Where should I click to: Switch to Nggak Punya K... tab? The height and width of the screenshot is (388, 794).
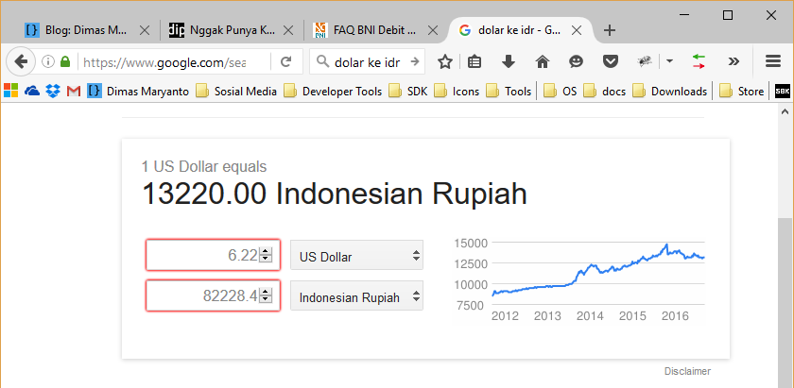click(232, 30)
